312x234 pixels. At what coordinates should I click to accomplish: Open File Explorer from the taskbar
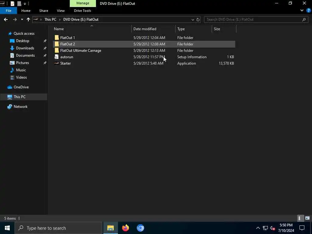tap(110, 228)
